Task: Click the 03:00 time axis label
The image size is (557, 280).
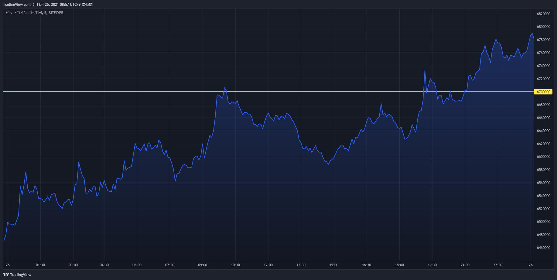Action: pos(73,265)
